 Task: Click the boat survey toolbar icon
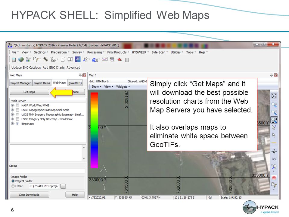pyautogui.click(x=53, y=59)
